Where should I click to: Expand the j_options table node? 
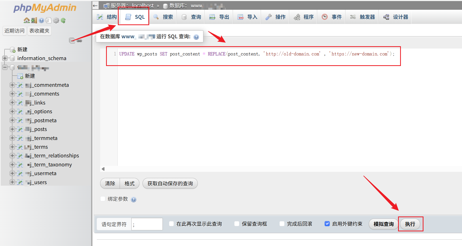(12, 111)
